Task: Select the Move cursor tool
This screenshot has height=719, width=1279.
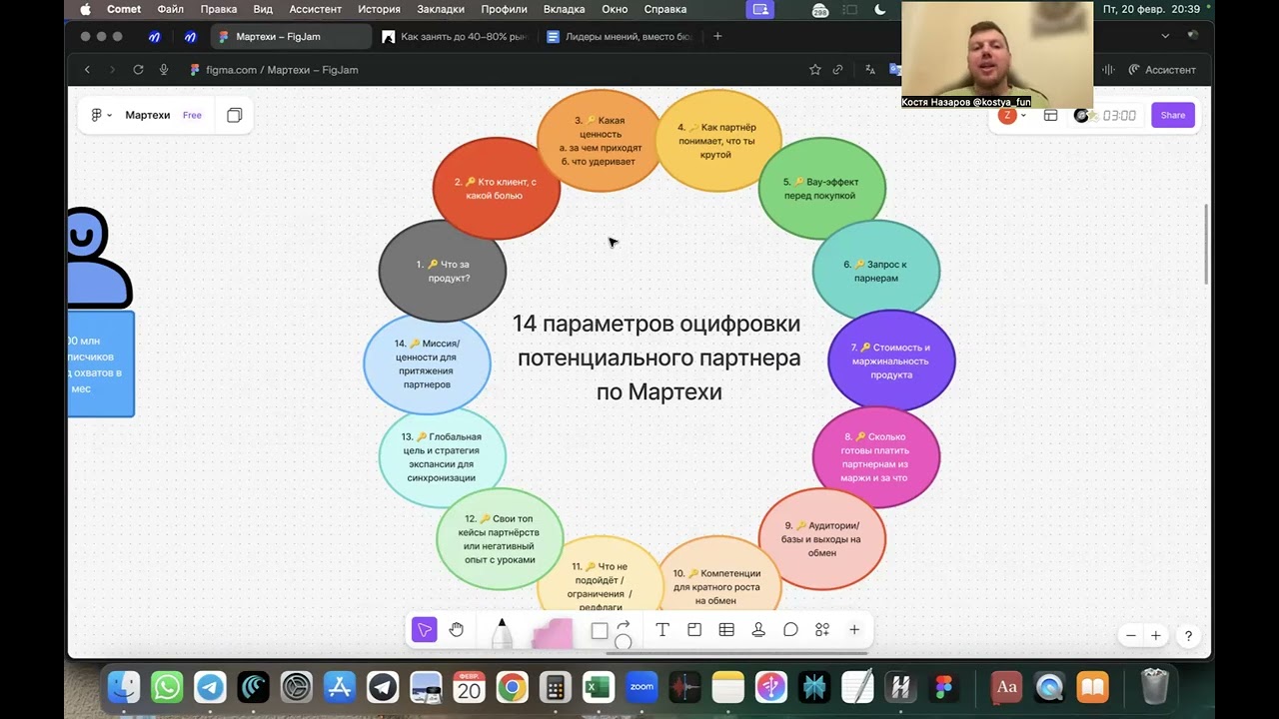Action: coord(425,630)
